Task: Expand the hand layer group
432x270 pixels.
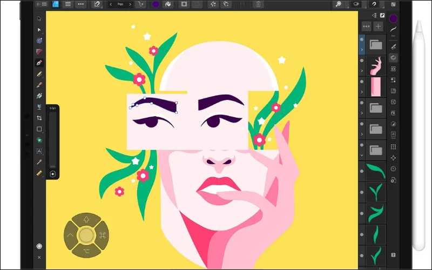Action: (x=362, y=71)
